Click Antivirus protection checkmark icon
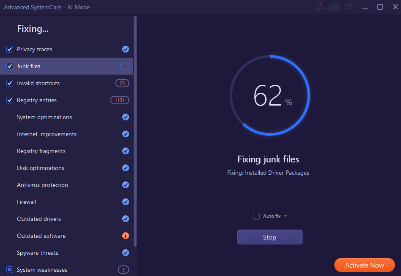The height and width of the screenshot is (276, 401). tap(125, 185)
